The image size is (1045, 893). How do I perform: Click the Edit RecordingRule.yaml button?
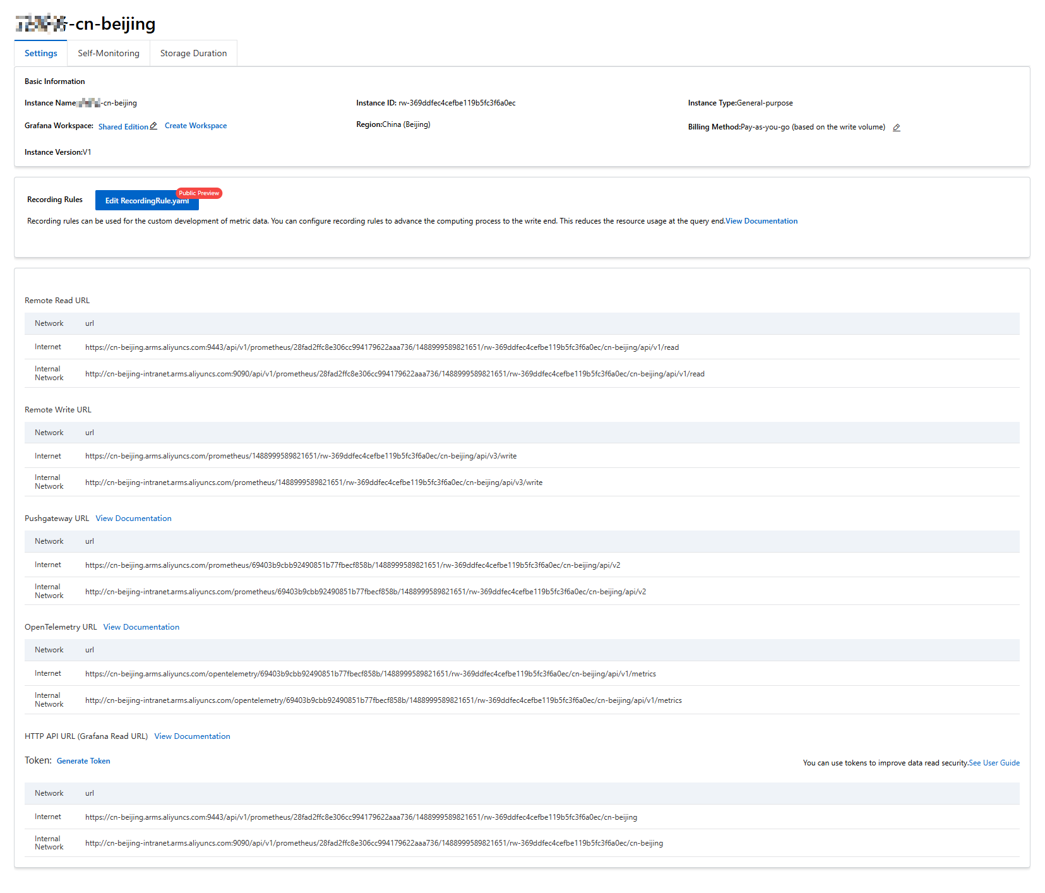(147, 200)
